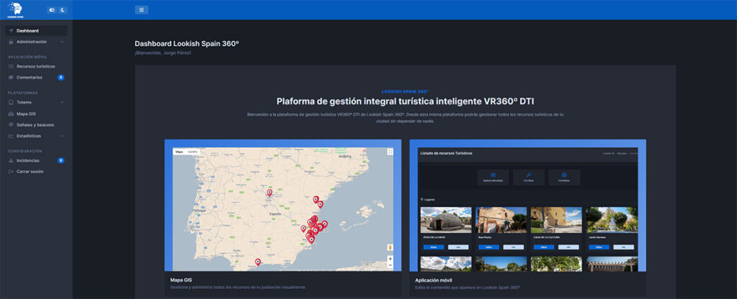
Task: Click the APLICACIÓN MÓVIL section header
Action: [x=27, y=57]
